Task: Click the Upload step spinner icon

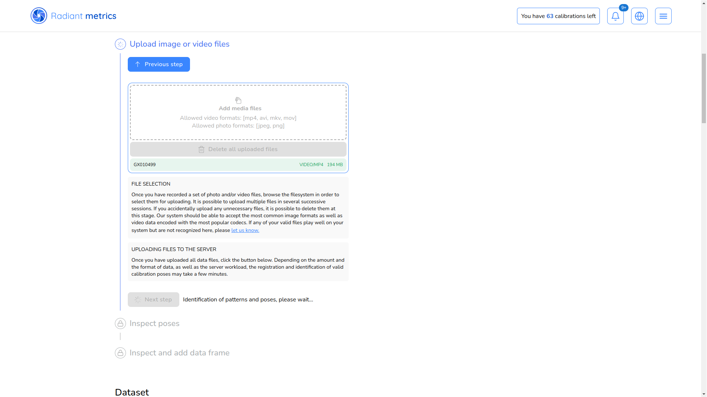Action: pyautogui.click(x=120, y=44)
